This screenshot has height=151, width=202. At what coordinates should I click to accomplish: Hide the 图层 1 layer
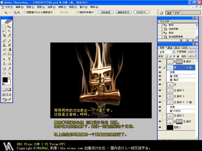160,127
